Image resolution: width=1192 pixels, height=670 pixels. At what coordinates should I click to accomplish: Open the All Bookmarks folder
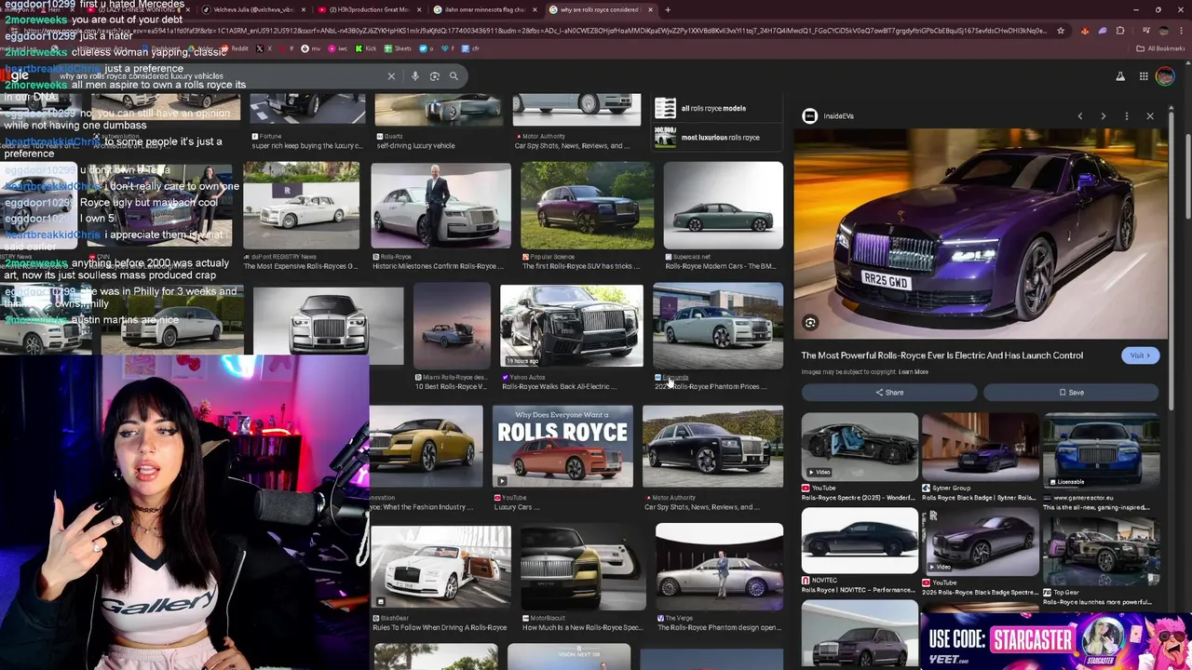pyautogui.click(x=1161, y=48)
